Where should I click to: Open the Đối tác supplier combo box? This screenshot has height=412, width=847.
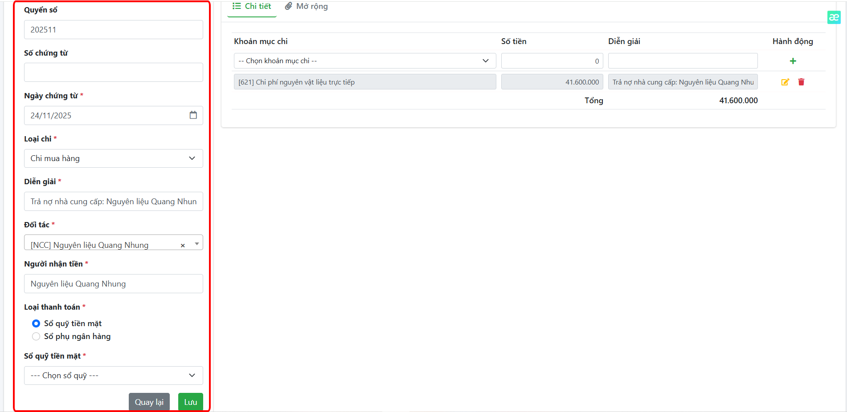102,244
